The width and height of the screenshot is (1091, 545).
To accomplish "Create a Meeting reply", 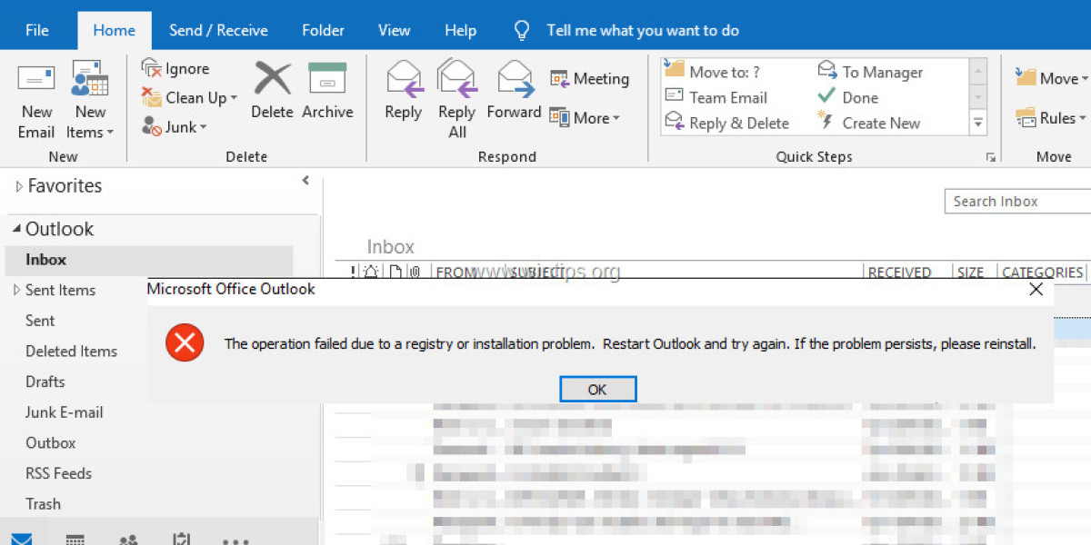I will [590, 79].
